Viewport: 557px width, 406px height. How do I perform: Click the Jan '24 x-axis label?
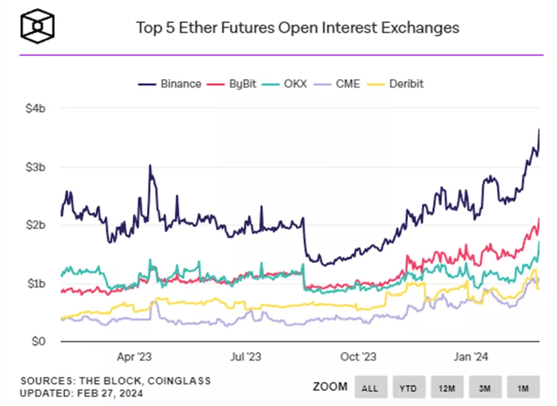tap(471, 357)
